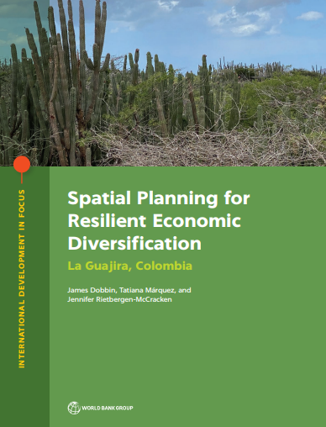Viewport: 326px width, 427px height.
Task: Click the author line 'James Dobbin, Tatiana Márquez, and'
Action: [129, 290]
